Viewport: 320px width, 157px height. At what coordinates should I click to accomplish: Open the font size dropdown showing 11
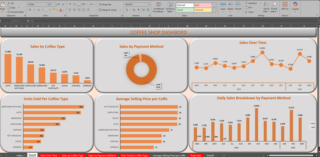click(x=53, y=4)
